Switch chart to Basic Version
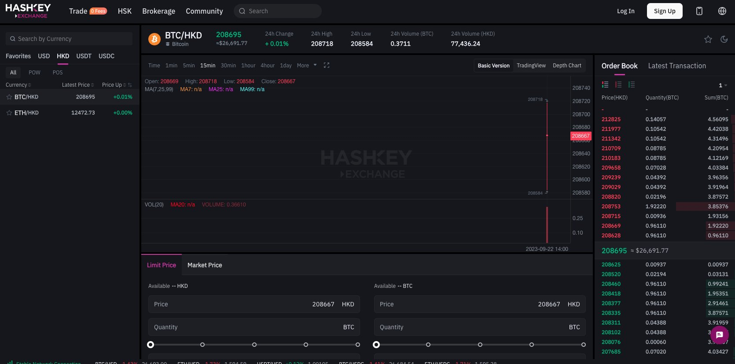Screen dimensions: 735x364 coord(494,66)
